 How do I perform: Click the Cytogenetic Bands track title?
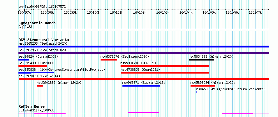click(37, 23)
